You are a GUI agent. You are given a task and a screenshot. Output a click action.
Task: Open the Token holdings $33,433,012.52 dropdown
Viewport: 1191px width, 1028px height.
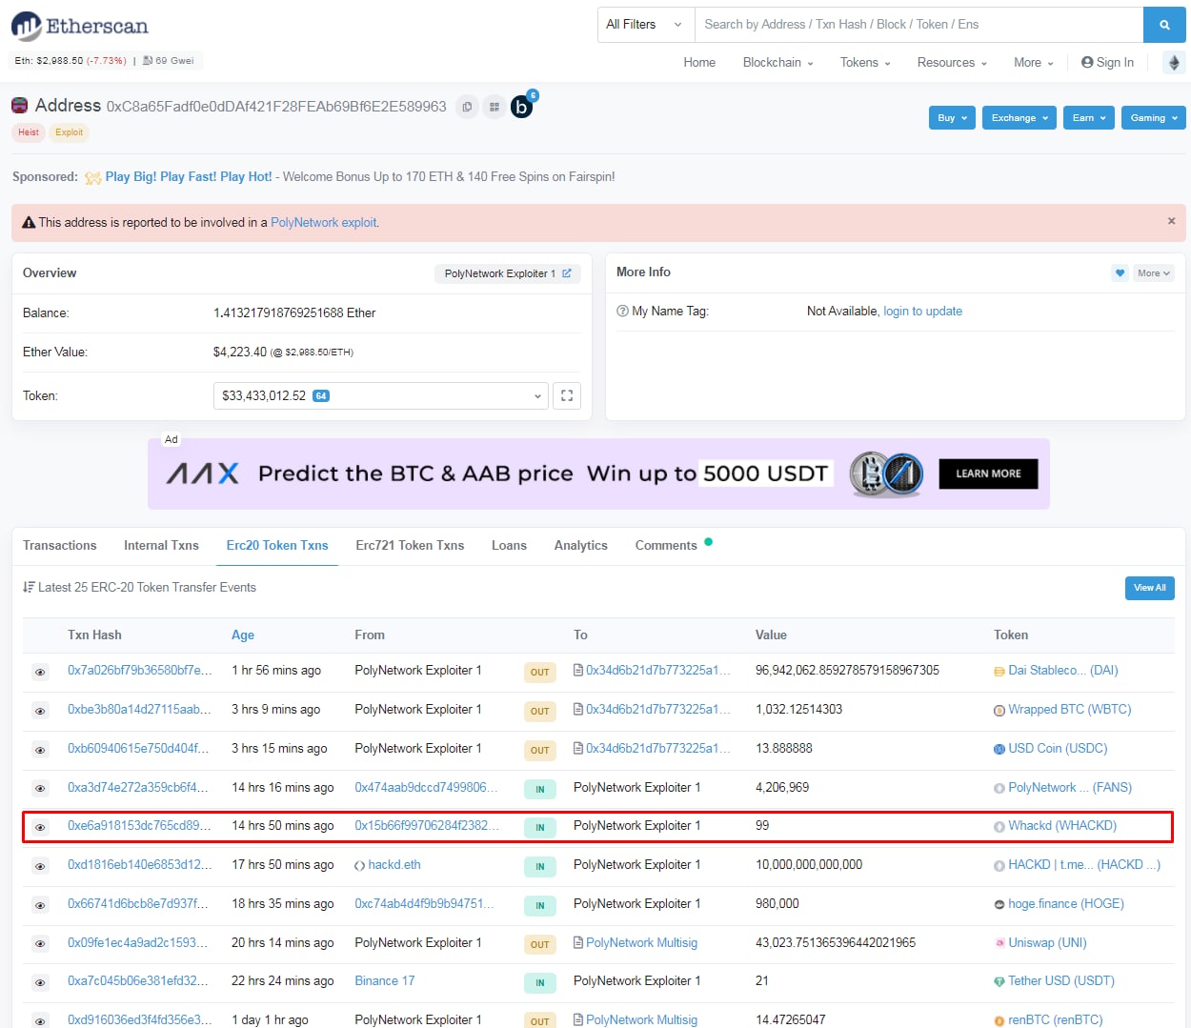pyautogui.click(x=381, y=395)
